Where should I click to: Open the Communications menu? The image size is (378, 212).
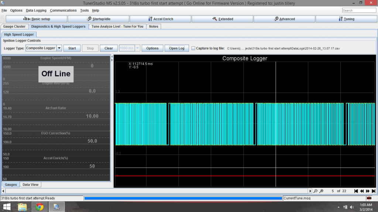[63, 10]
